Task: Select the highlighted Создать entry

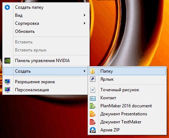Action: [x=46, y=71]
